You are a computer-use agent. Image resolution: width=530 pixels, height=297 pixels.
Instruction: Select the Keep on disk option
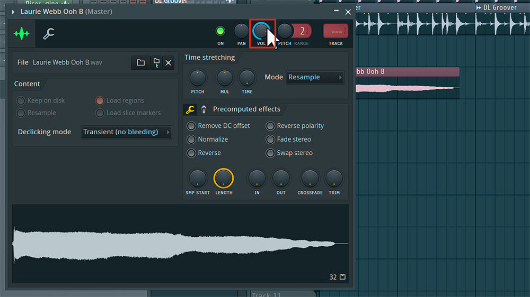click(21, 100)
